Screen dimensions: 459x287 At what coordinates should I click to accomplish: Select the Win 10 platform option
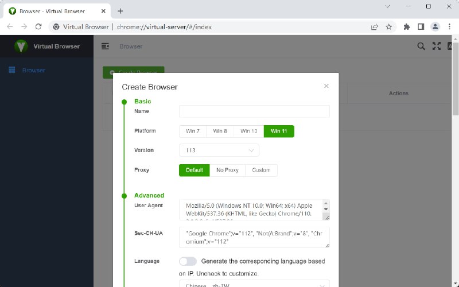249,131
